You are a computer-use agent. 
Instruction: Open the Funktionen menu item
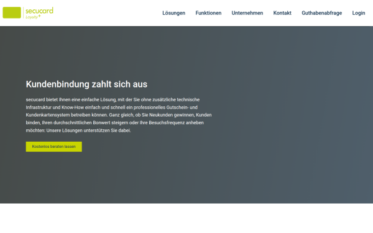pyautogui.click(x=208, y=13)
